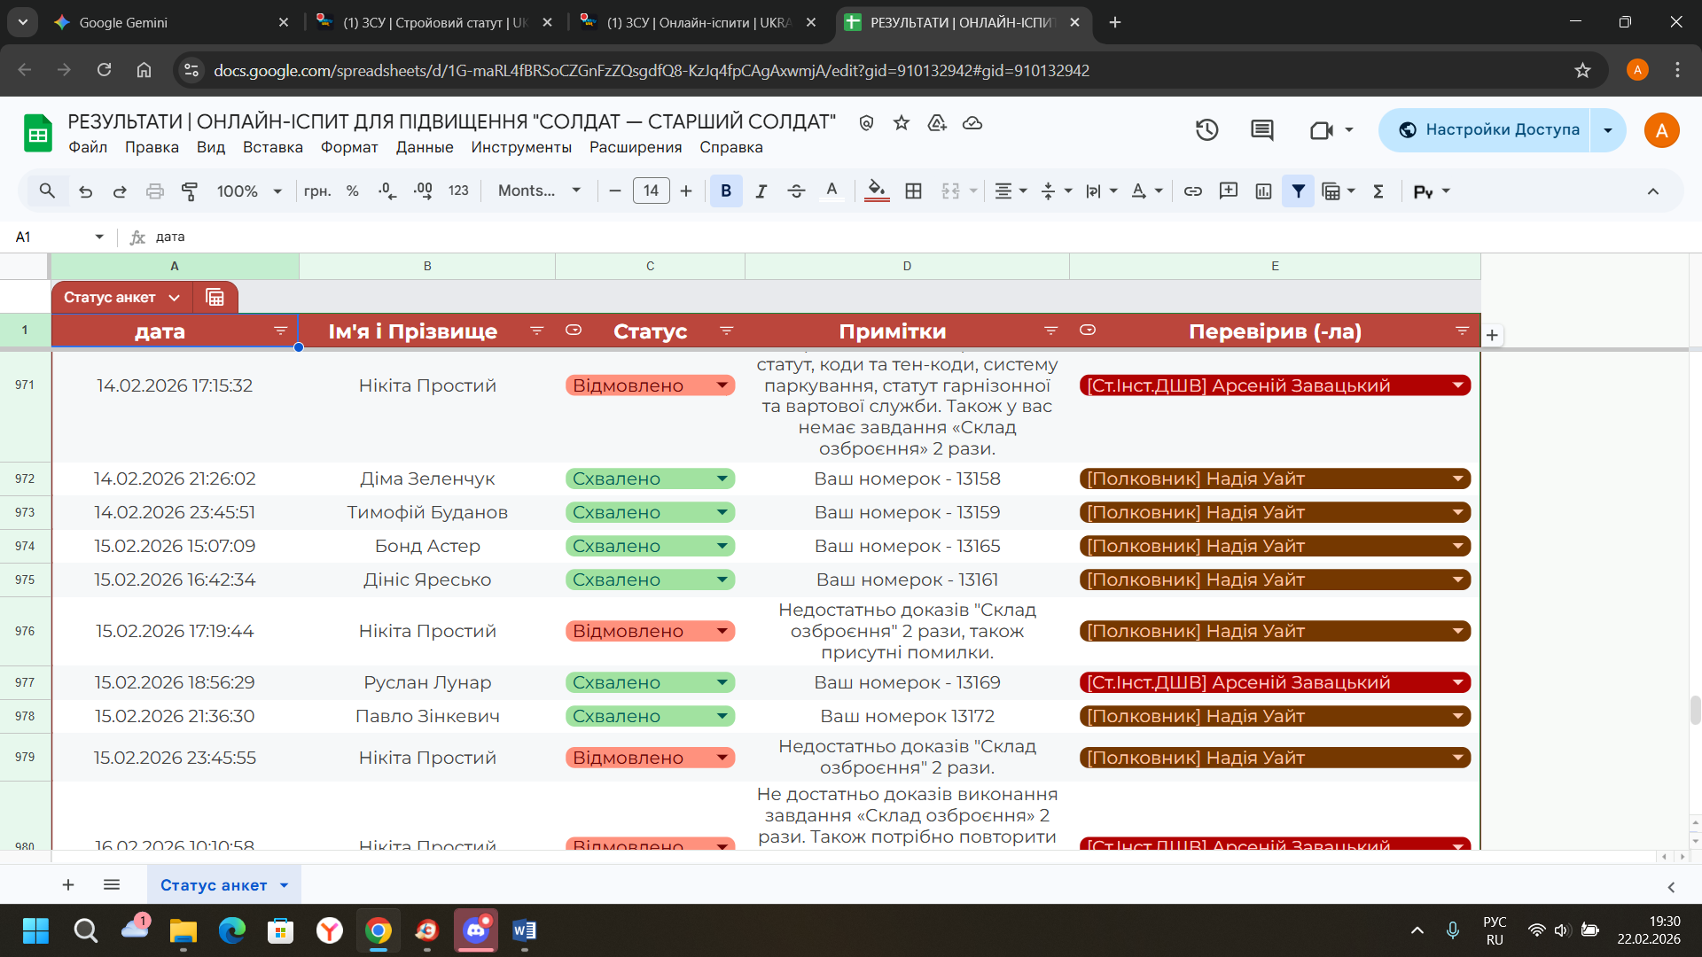This screenshot has width=1702, height=957.
Task: Click the paint format roller icon
Action: tap(190, 191)
